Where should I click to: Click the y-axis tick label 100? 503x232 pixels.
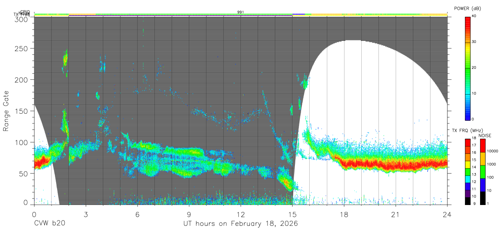pos(22,142)
